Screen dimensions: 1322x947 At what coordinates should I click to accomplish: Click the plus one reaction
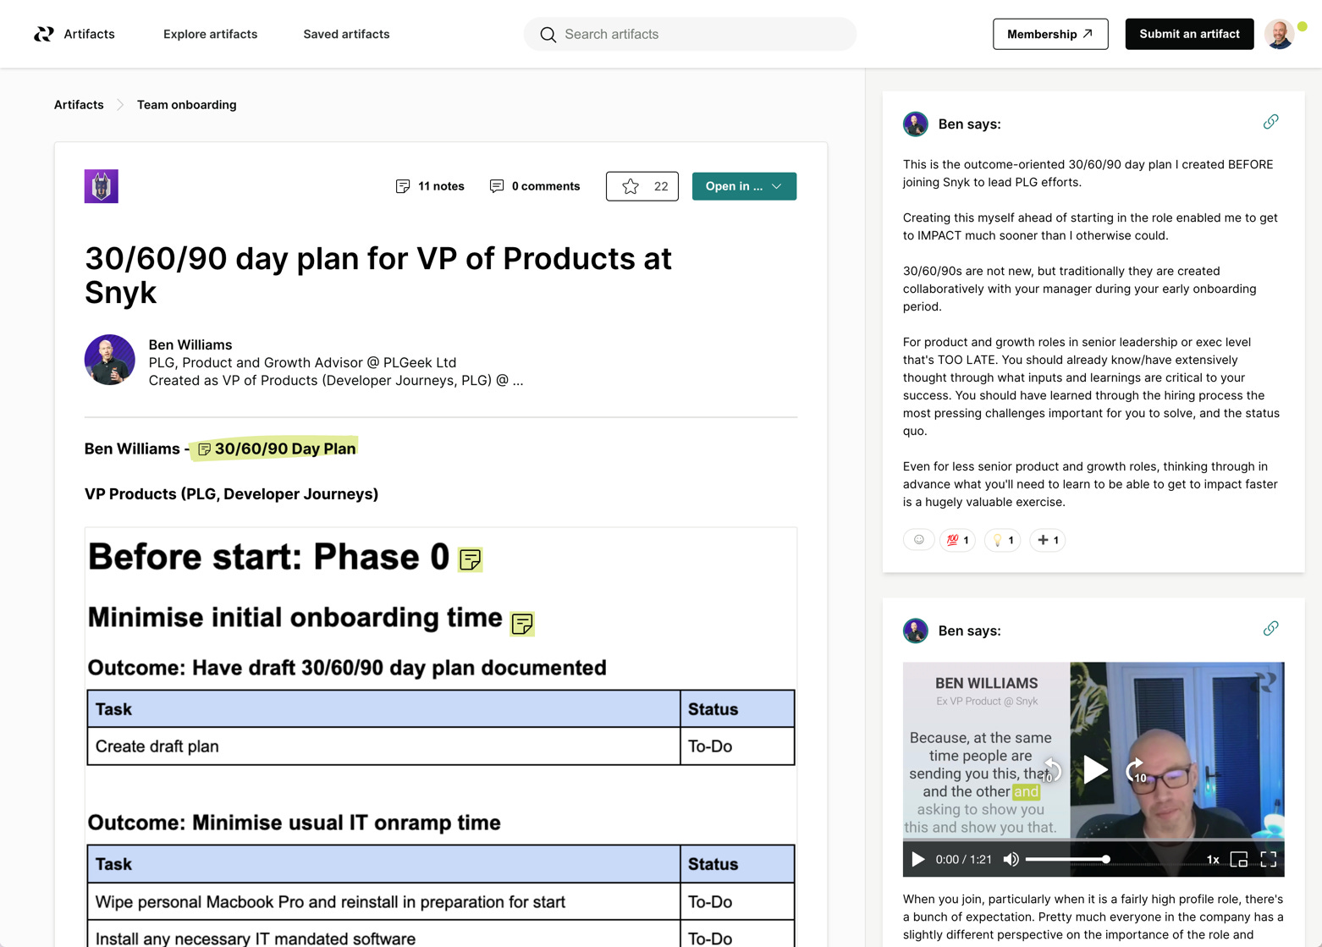pos(1047,540)
